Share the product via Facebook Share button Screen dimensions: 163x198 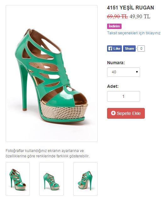point(129,48)
